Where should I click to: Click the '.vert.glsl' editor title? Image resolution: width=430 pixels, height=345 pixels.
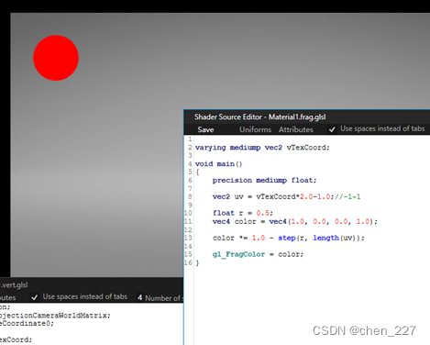click(x=14, y=285)
